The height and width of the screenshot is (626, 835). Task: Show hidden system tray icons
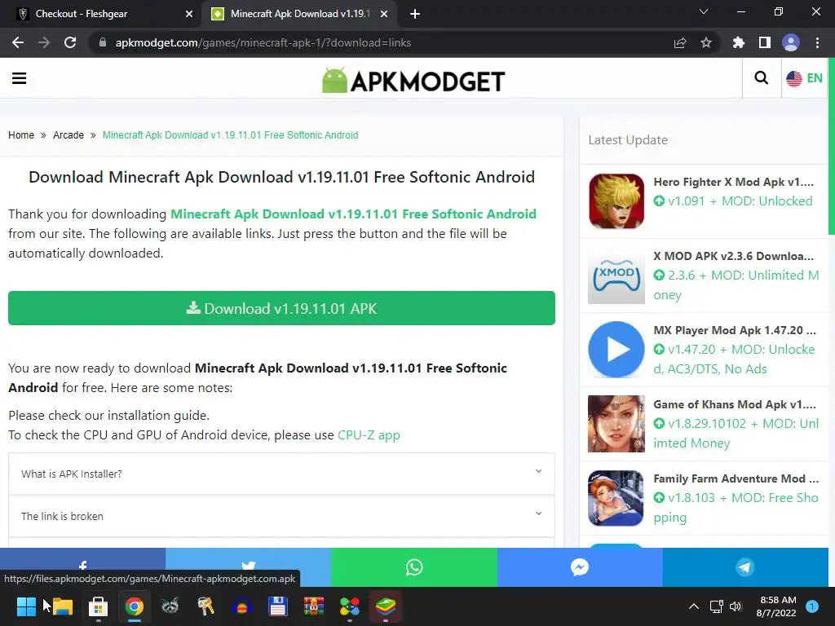[694, 606]
